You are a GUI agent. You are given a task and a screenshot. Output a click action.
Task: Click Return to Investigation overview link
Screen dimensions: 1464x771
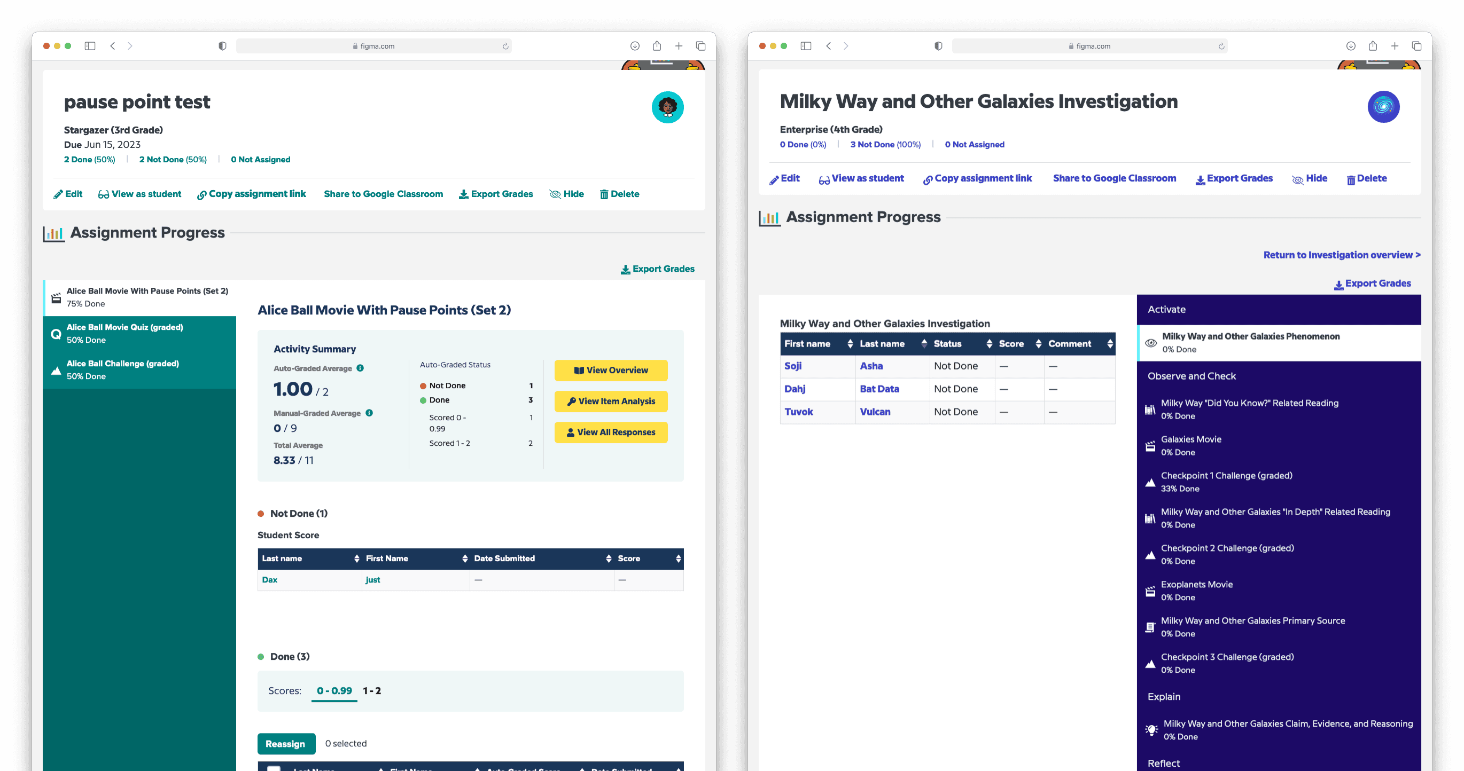pyautogui.click(x=1342, y=255)
